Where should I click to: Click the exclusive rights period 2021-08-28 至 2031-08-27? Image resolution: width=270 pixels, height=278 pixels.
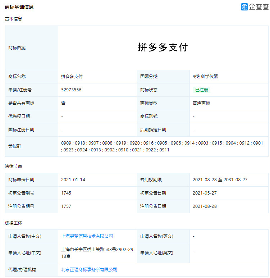pyautogui.click(x=220, y=180)
